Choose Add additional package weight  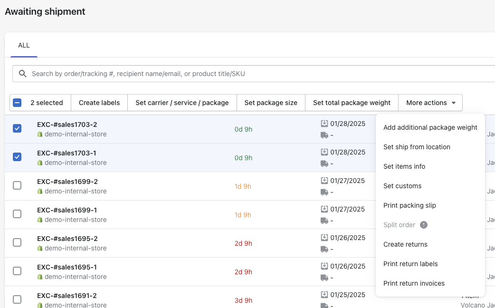(430, 128)
